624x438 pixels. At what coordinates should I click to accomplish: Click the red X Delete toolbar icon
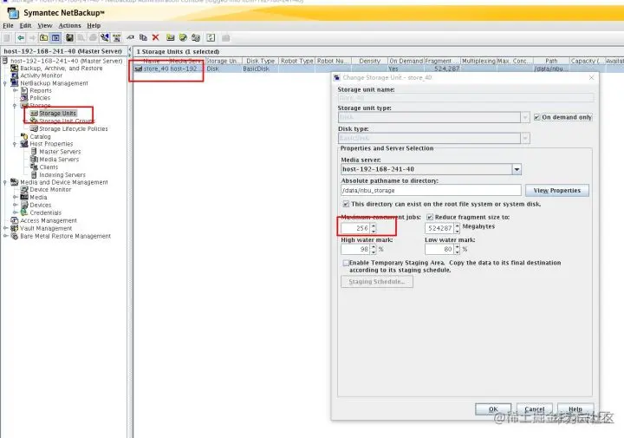tap(156, 37)
